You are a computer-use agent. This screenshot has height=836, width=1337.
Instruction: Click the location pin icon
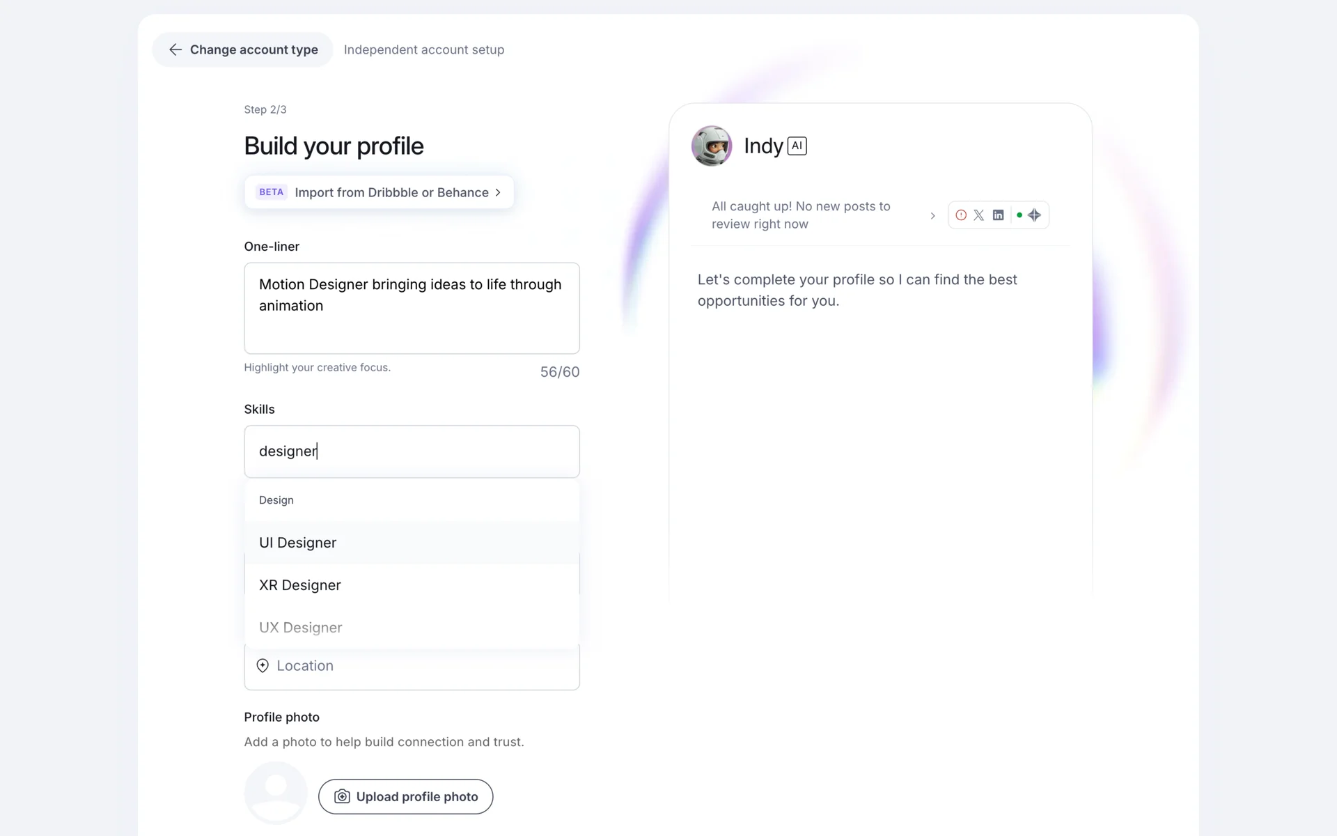263,666
